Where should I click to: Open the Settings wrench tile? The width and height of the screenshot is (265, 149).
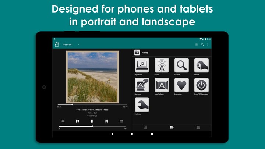pos(142,105)
